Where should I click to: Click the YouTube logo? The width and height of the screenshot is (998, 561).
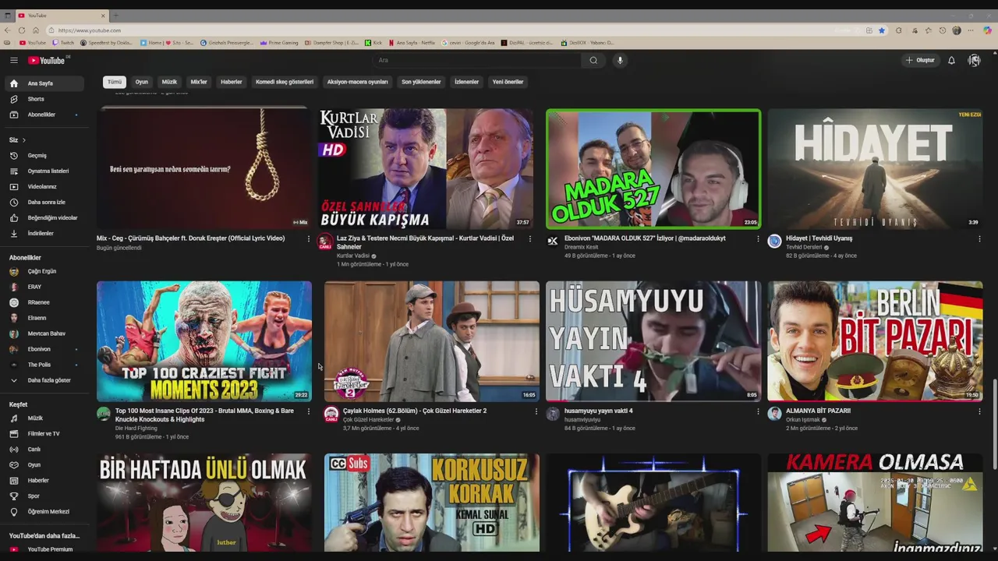(48, 60)
